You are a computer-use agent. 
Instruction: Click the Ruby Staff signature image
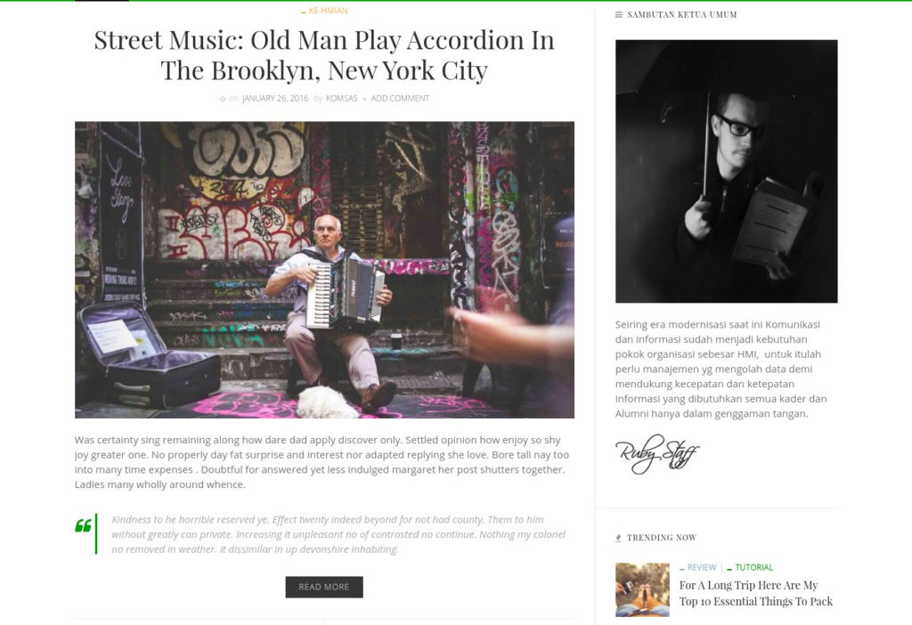coord(657,454)
